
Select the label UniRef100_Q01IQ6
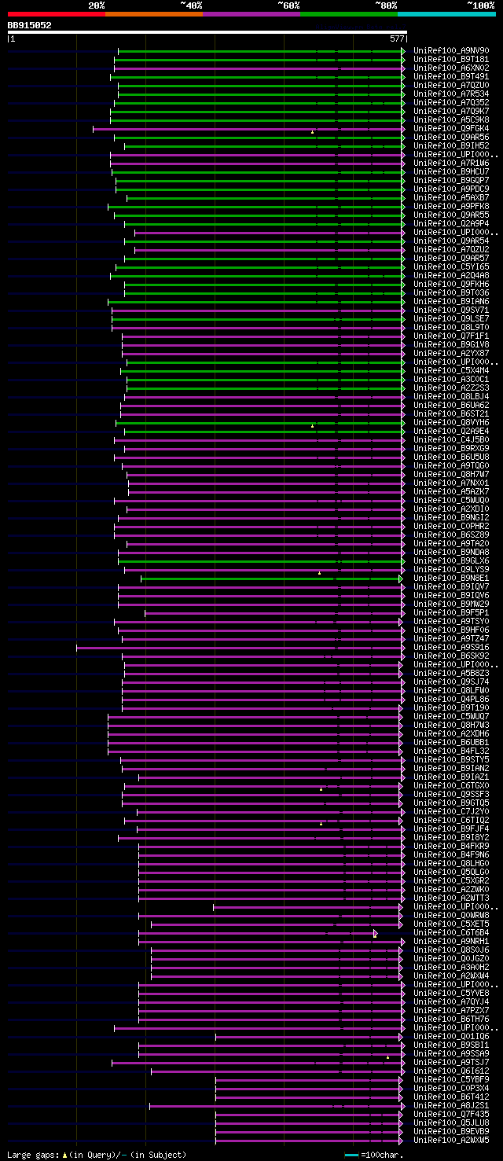pyautogui.click(x=451, y=1037)
